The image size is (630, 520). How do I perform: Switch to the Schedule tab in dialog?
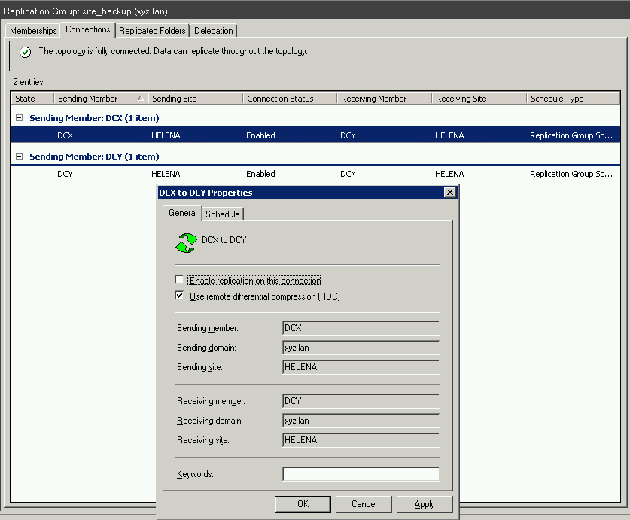tap(223, 214)
